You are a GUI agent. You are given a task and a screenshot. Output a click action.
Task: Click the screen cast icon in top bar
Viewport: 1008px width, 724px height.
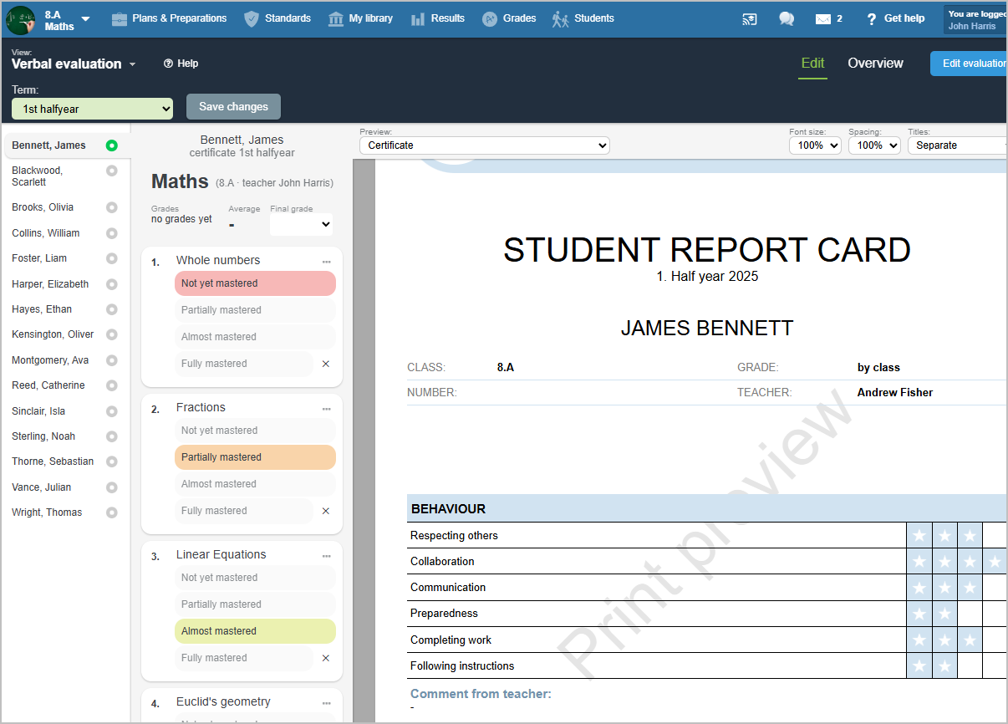[750, 19]
